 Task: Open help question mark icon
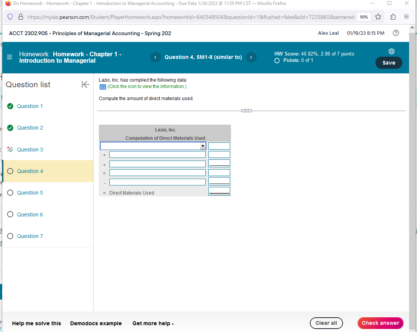(396, 33)
